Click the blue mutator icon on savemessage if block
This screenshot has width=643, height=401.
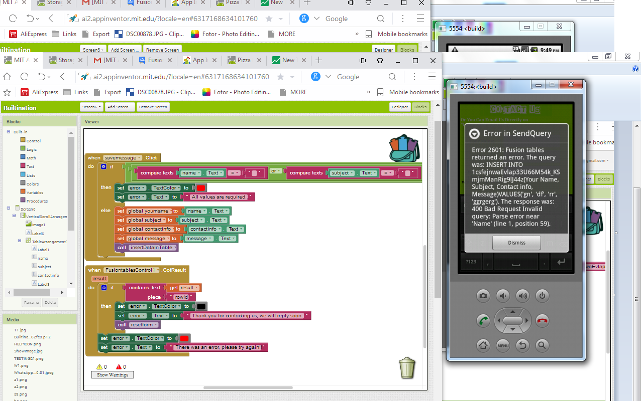click(103, 166)
